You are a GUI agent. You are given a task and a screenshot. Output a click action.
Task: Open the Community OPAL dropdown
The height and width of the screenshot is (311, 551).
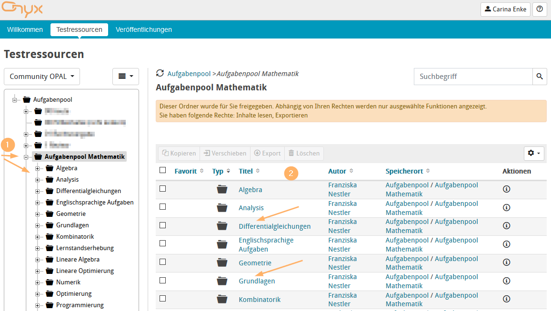pos(41,76)
